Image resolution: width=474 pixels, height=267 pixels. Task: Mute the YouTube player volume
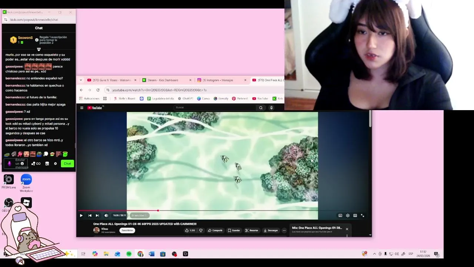click(x=106, y=215)
